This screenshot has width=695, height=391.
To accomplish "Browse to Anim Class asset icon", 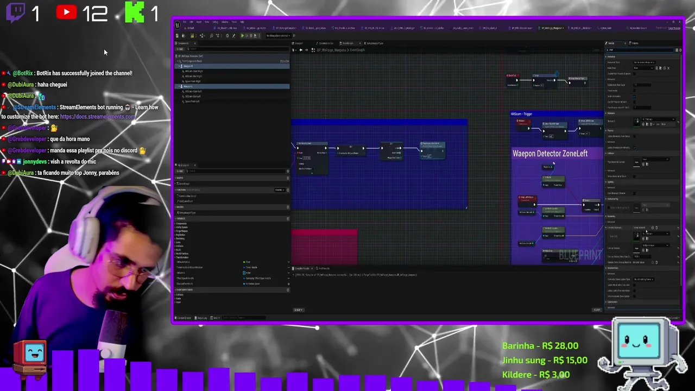I will pyautogui.click(x=661, y=68).
